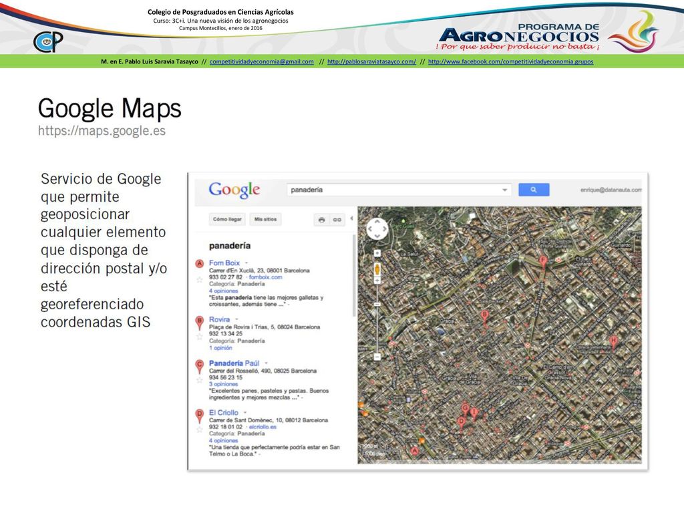Open 4 opiniones under Forn Boix
684x513 pixels.
tap(223, 291)
